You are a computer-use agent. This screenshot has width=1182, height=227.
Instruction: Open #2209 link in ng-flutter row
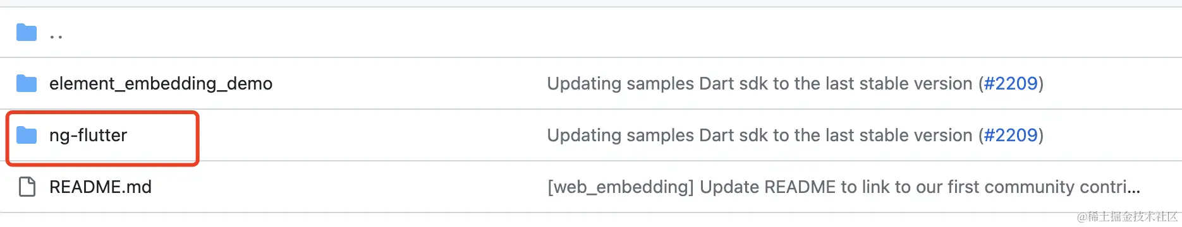pyautogui.click(x=1011, y=136)
